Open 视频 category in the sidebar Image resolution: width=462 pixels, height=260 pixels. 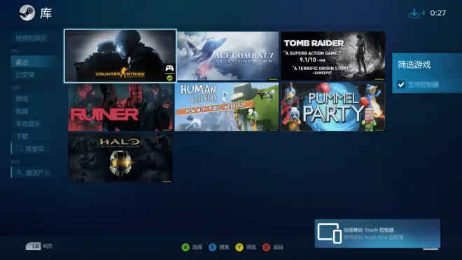(22, 111)
